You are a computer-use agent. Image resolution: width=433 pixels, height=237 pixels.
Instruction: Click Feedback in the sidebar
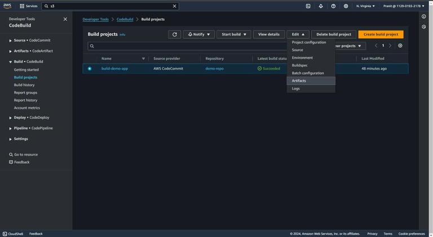tap(19, 162)
